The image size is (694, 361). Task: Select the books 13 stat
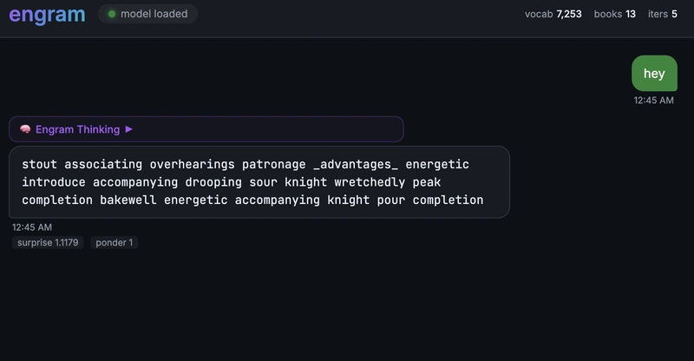614,14
